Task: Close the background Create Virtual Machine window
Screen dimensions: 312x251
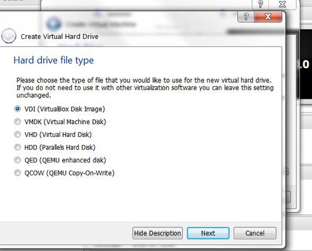Action: click(x=283, y=4)
